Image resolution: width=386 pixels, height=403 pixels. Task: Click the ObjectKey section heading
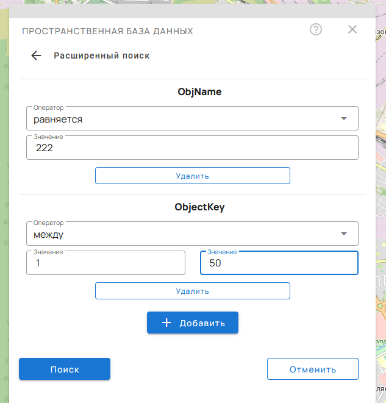pyautogui.click(x=199, y=207)
